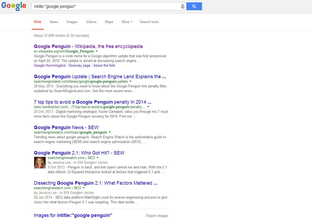Viewport: 312px width, 224px height.
Task: Click the 28 May 2014 date text
Action: click(44, 86)
